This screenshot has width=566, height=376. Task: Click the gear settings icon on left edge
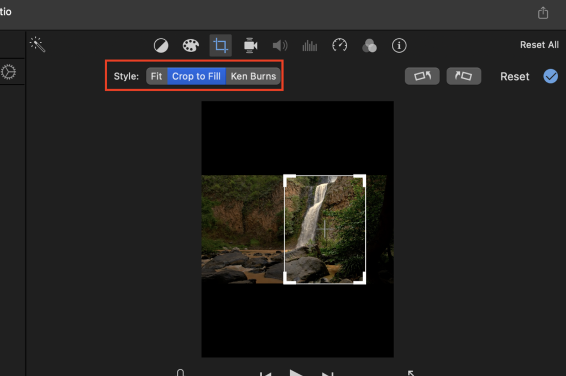click(x=8, y=72)
